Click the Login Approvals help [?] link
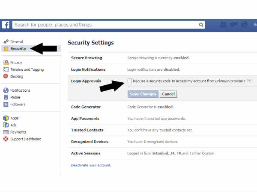Screen dimensions: 257x192 [249, 81]
